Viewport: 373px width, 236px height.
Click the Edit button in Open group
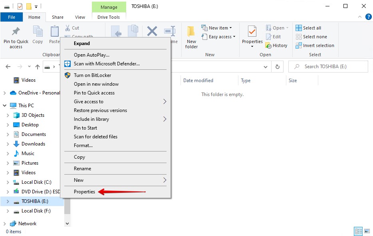pos(273,37)
